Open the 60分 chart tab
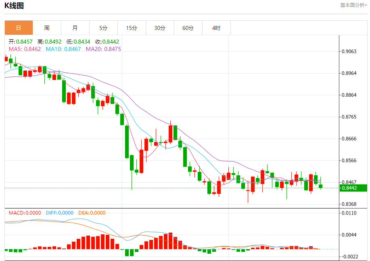 click(188, 28)
